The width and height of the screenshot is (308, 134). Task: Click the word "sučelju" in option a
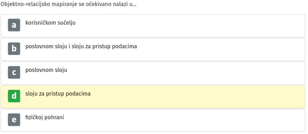tap(67, 23)
